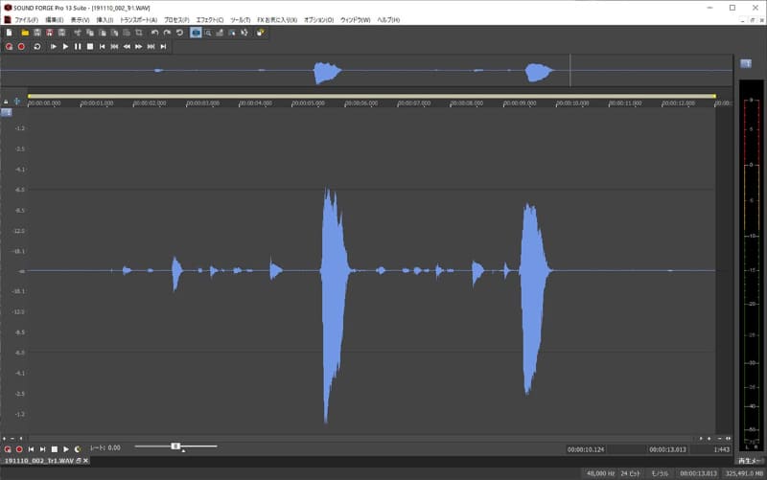The width and height of the screenshot is (767, 480).
Task: Open the オプション(O) menu
Action: click(x=319, y=20)
